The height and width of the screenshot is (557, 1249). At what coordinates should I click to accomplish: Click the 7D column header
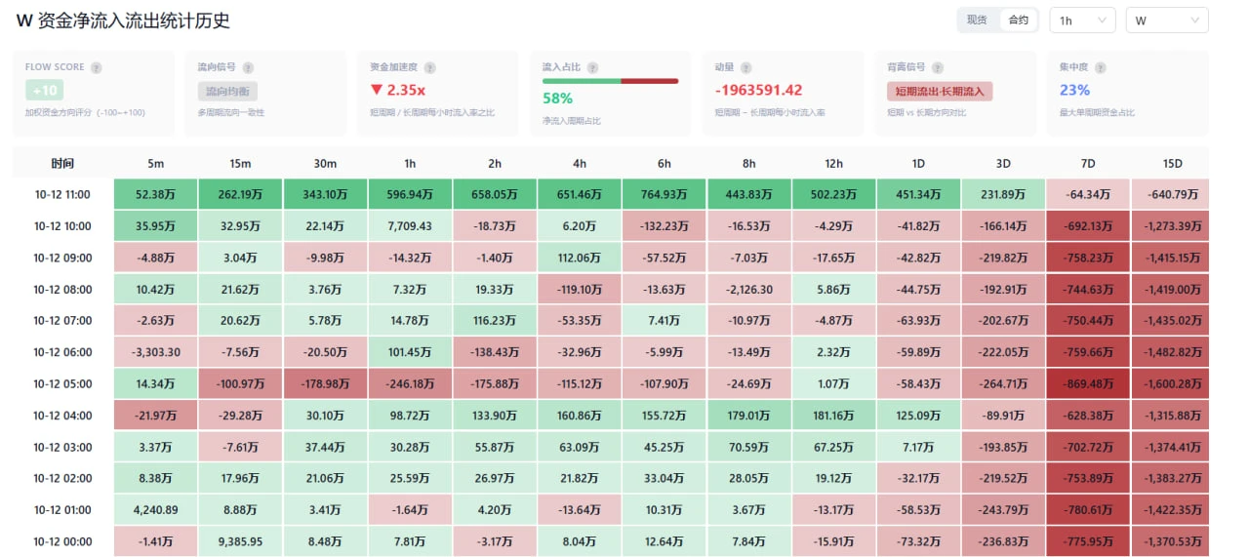coord(1089,163)
